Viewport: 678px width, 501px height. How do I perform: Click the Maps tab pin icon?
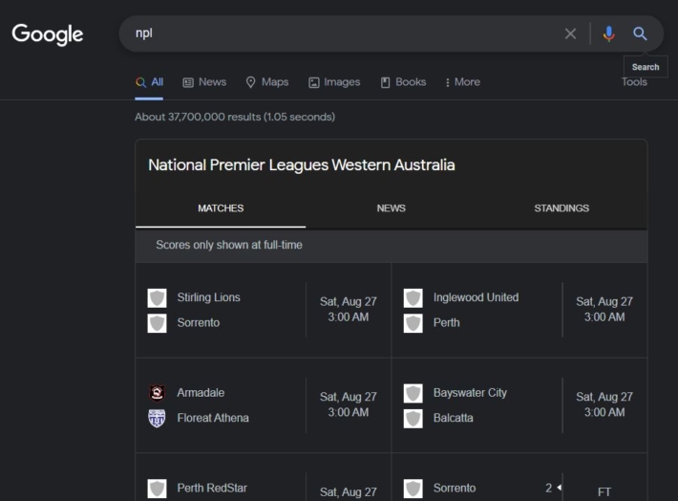click(x=250, y=82)
